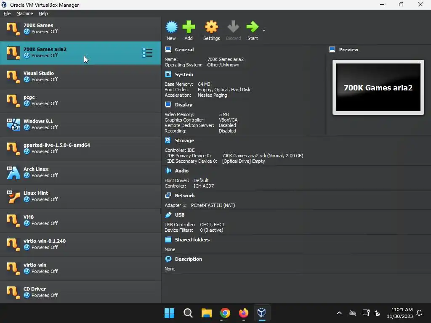Image resolution: width=431 pixels, height=323 pixels.
Task: Click the VirtualBox taskbar icon
Action: [x=262, y=313]
